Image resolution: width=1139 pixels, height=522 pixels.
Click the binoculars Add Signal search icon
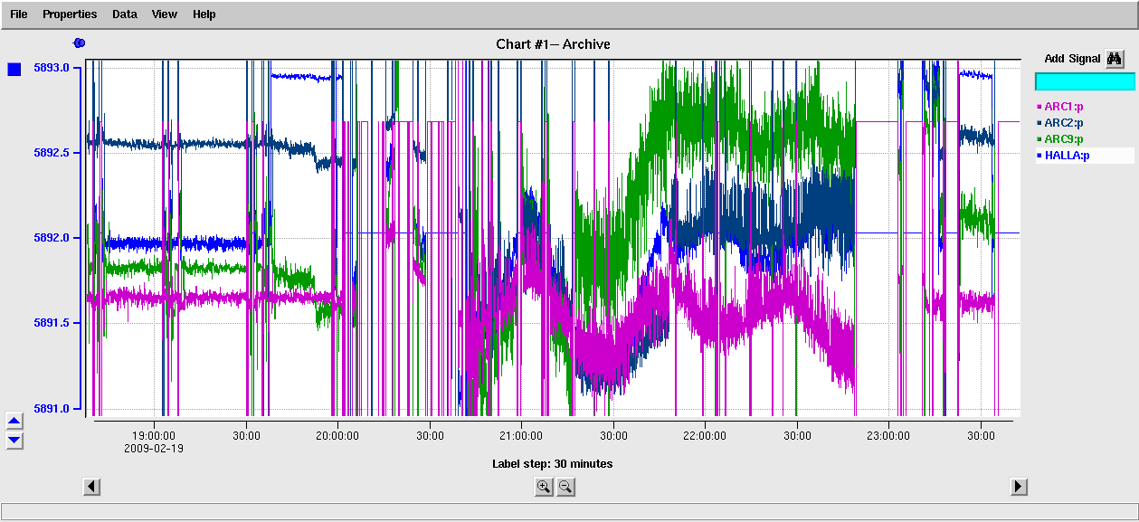[x=1115, y=59]
